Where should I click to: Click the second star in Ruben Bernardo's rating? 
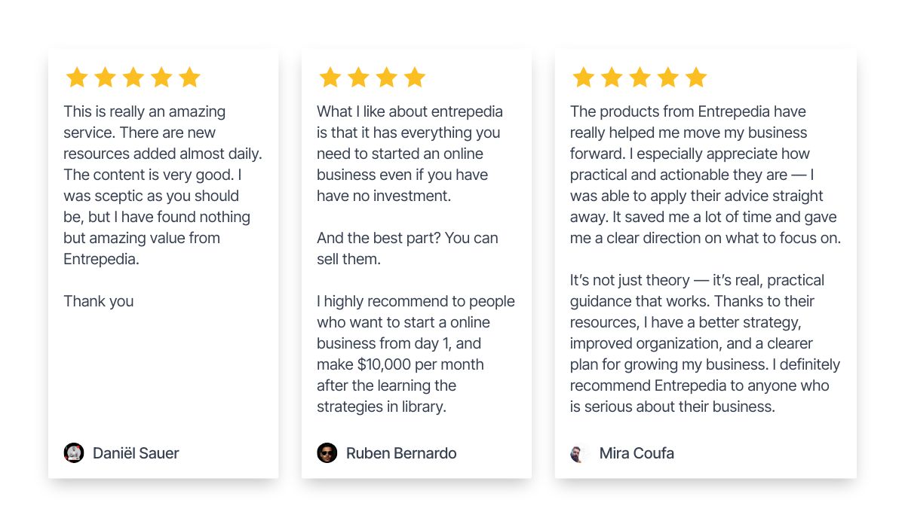(358, 78)
